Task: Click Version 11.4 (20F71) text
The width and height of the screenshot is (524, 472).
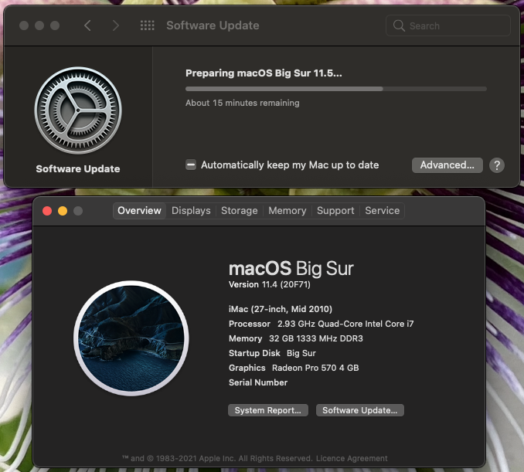Action: click(270, 284)
